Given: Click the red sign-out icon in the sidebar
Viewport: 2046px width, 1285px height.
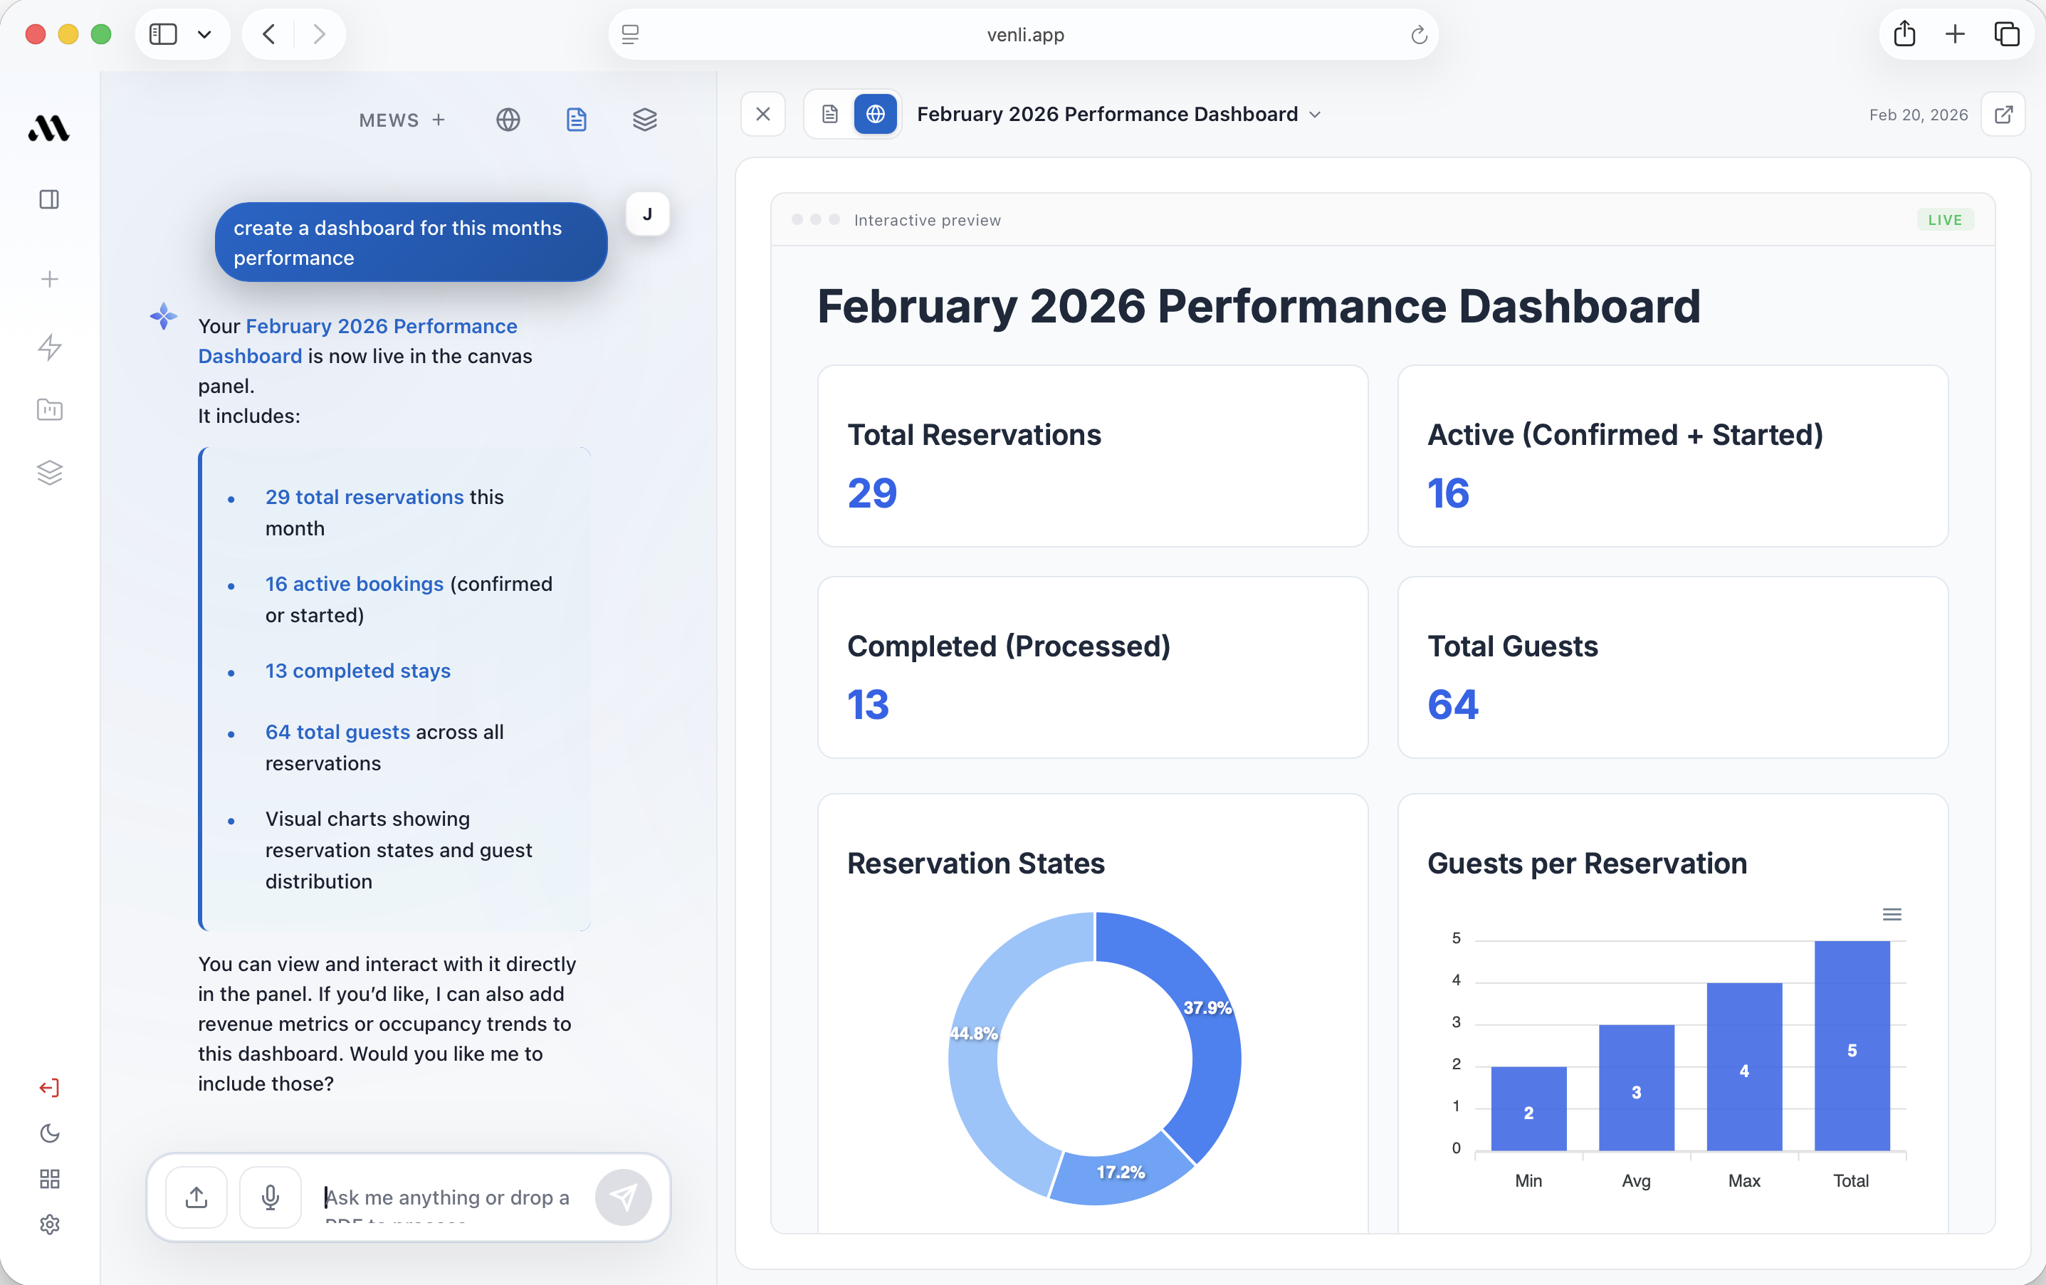Looking at the screenshot, I should 49,1088.
